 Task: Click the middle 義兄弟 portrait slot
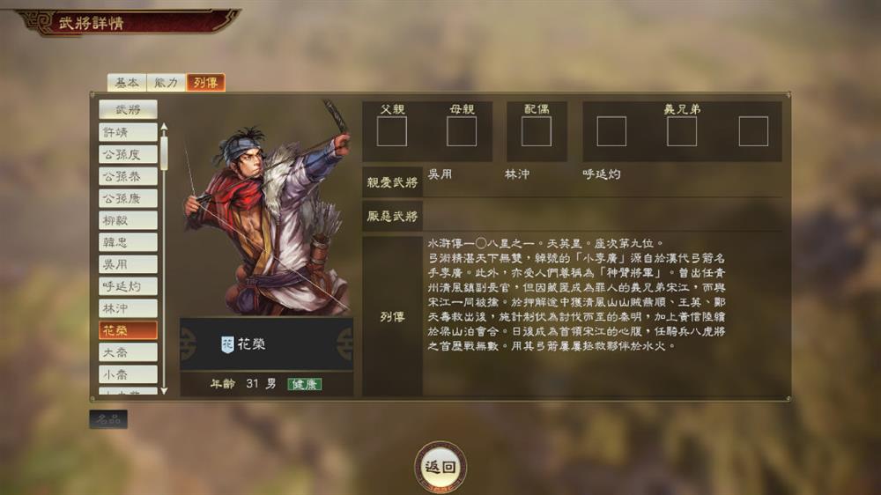682,131
